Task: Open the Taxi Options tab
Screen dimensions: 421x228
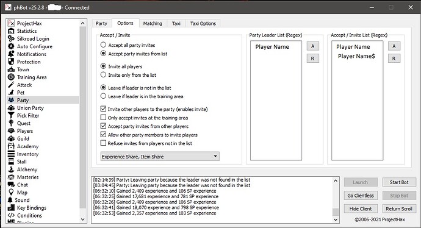Action: (x=203, y=23)
